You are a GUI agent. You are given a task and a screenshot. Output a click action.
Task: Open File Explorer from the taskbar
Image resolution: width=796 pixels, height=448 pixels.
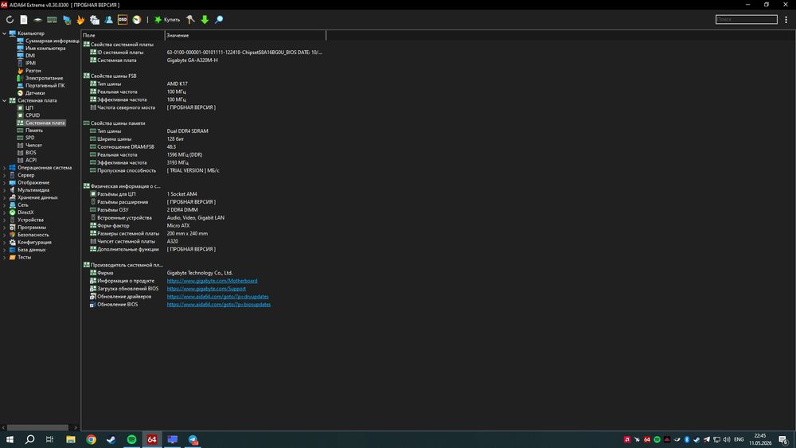tap(71, 439)
